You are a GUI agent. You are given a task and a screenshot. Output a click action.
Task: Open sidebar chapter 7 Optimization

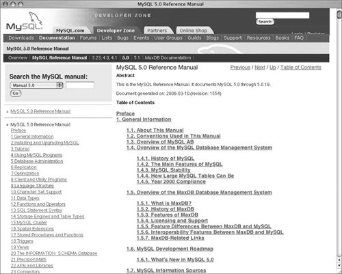(x=25, y=174)
